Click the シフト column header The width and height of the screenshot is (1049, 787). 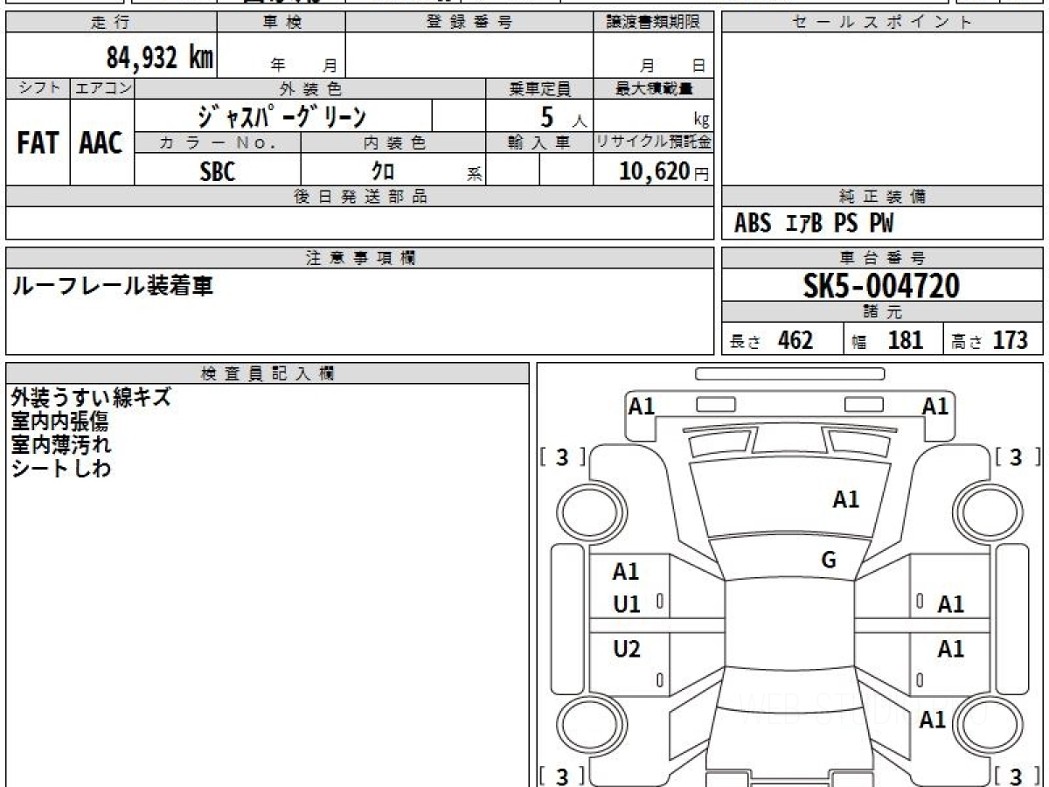pyautogui.click(x=38, y=88)
